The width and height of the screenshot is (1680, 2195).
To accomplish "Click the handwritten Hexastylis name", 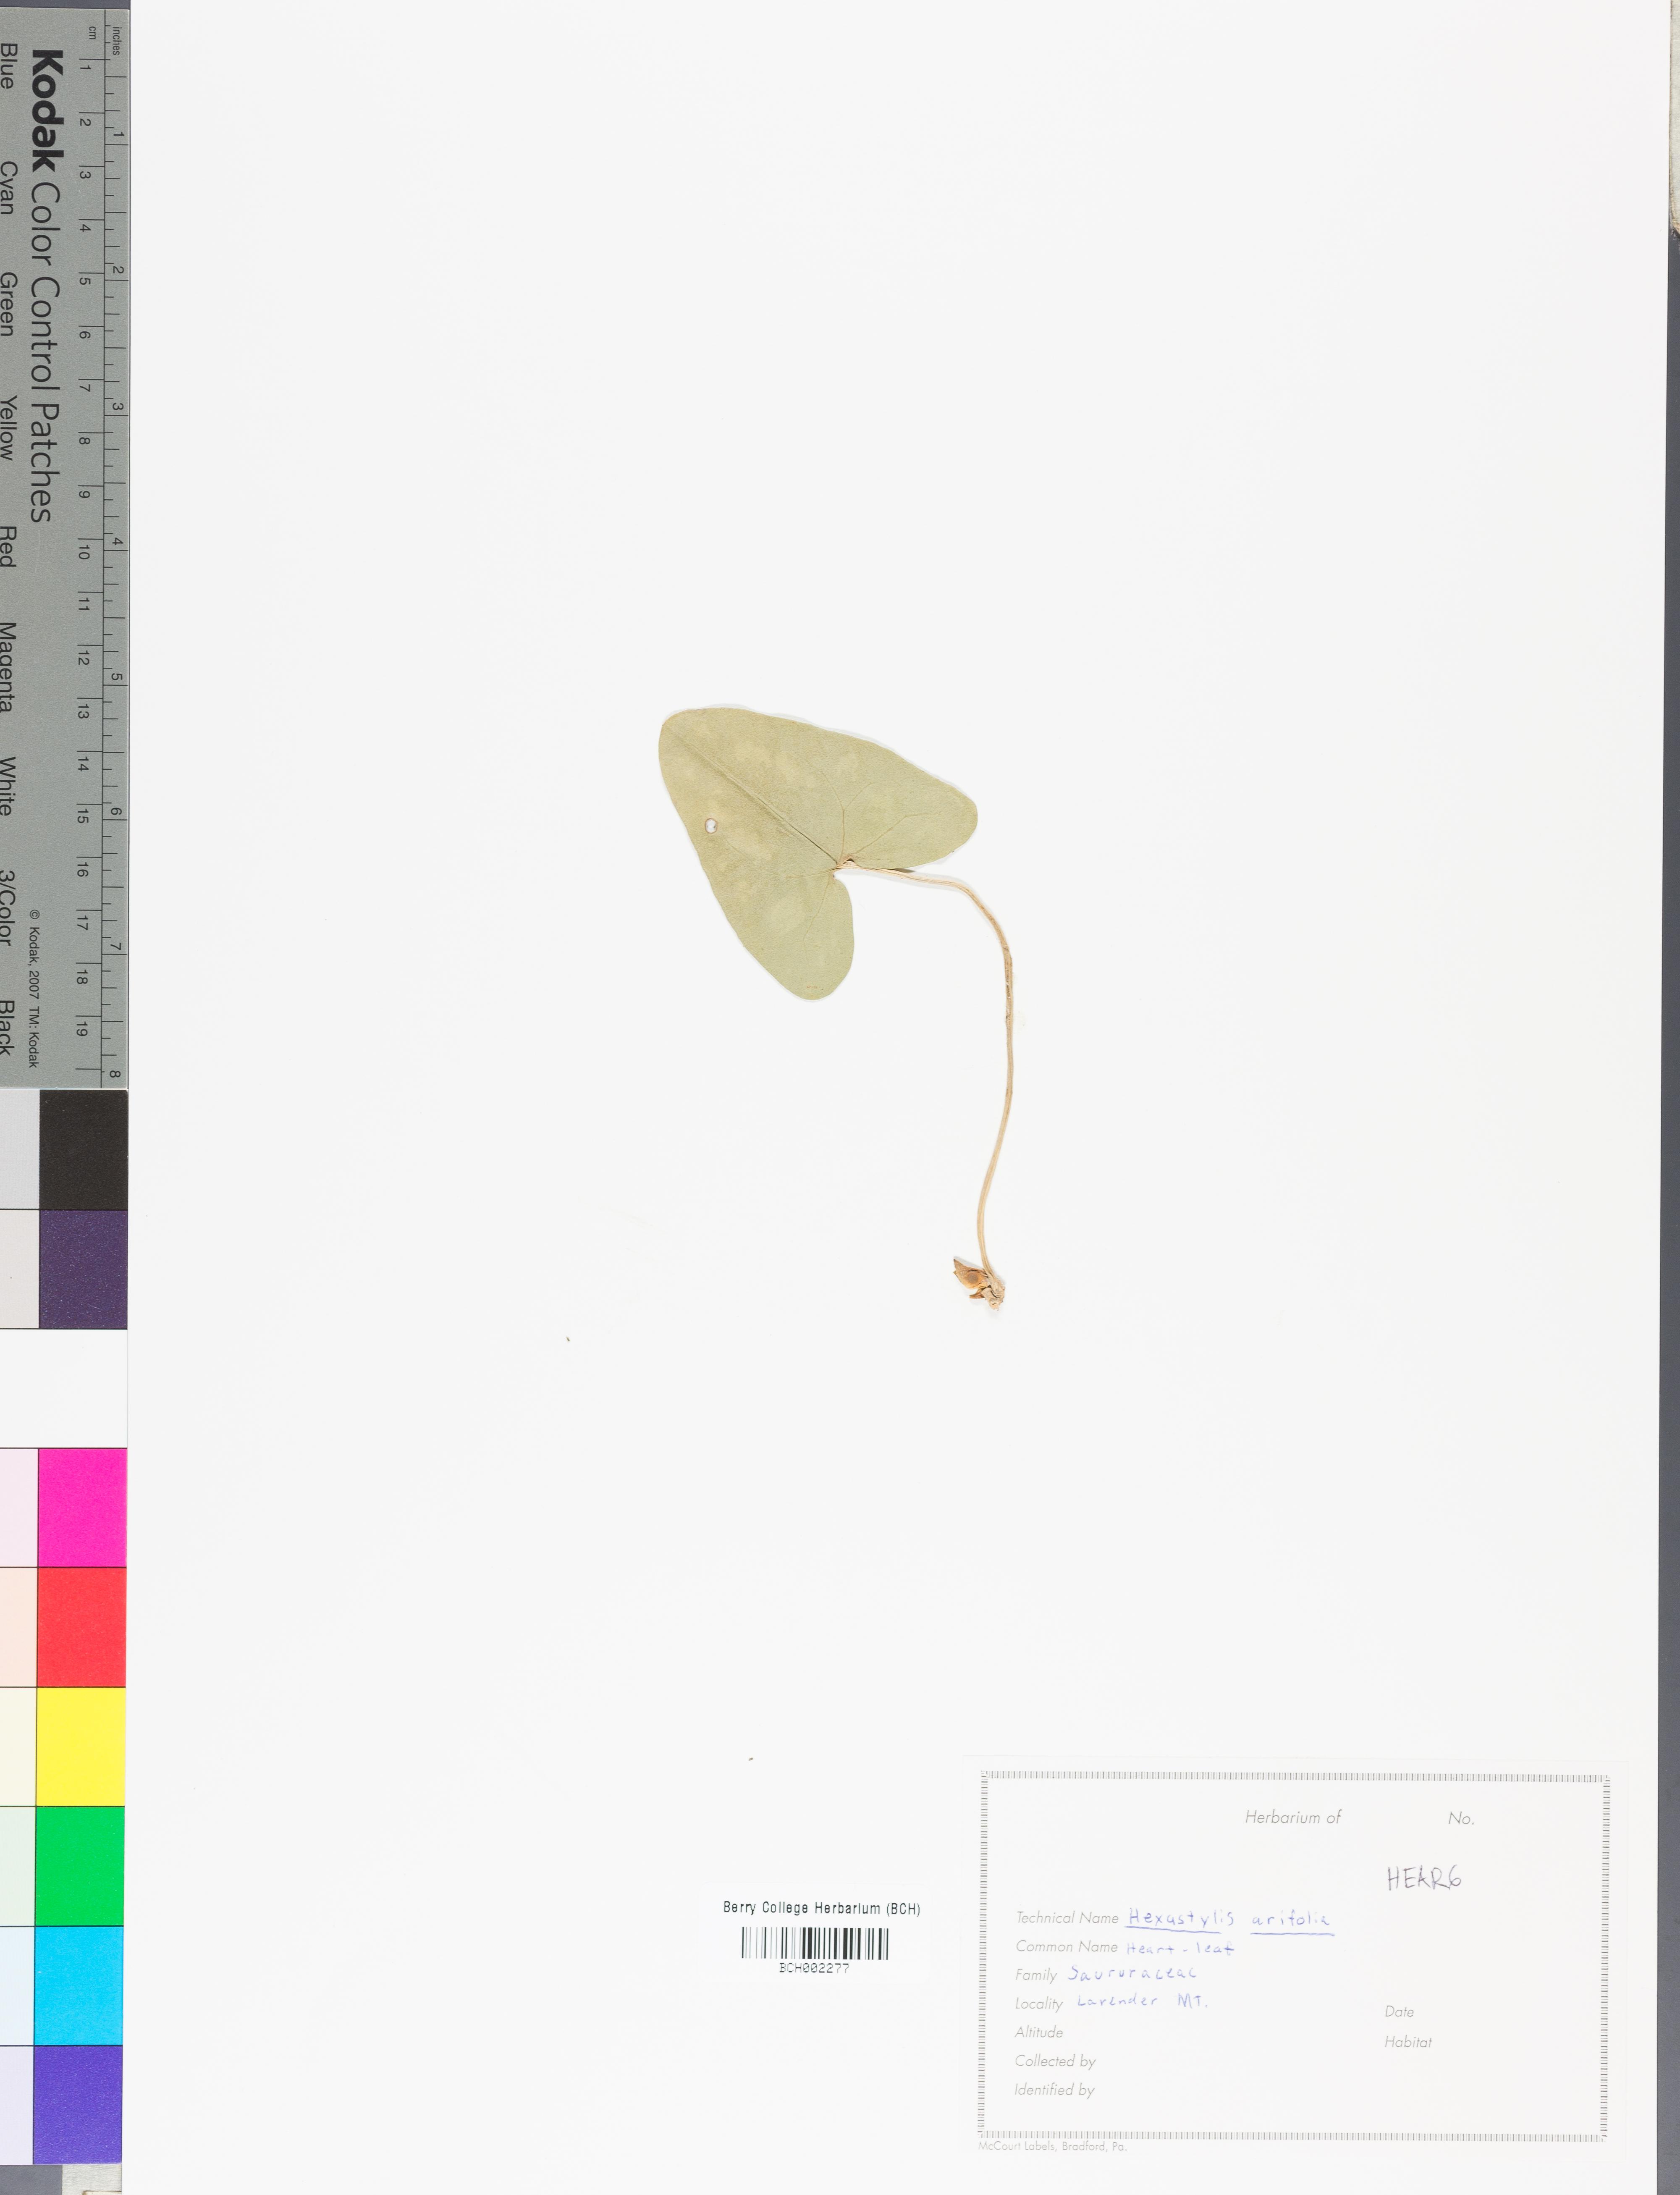I will tap(1181, 1918).
